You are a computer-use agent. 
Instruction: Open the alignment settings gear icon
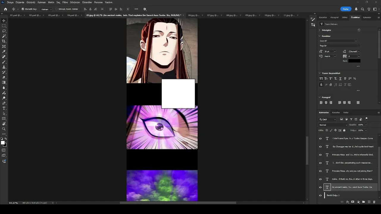click(x=145, y=9)
